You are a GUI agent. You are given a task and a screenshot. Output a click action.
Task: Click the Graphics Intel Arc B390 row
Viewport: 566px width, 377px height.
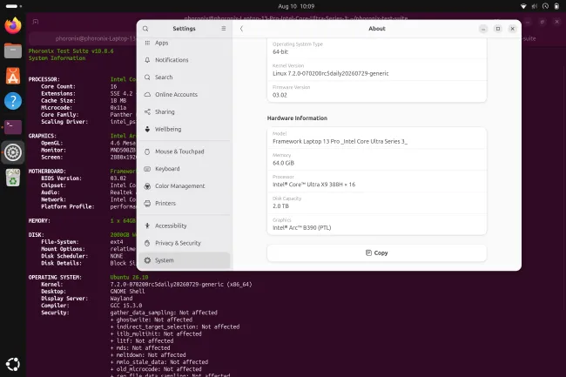tap(377, 225)
